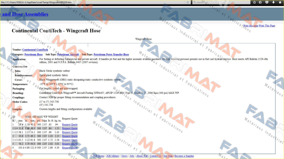This screenshot has height=159, width=284.
Task: Click the lowercase 'Print this page' link
Action: [x=250, y=25]
